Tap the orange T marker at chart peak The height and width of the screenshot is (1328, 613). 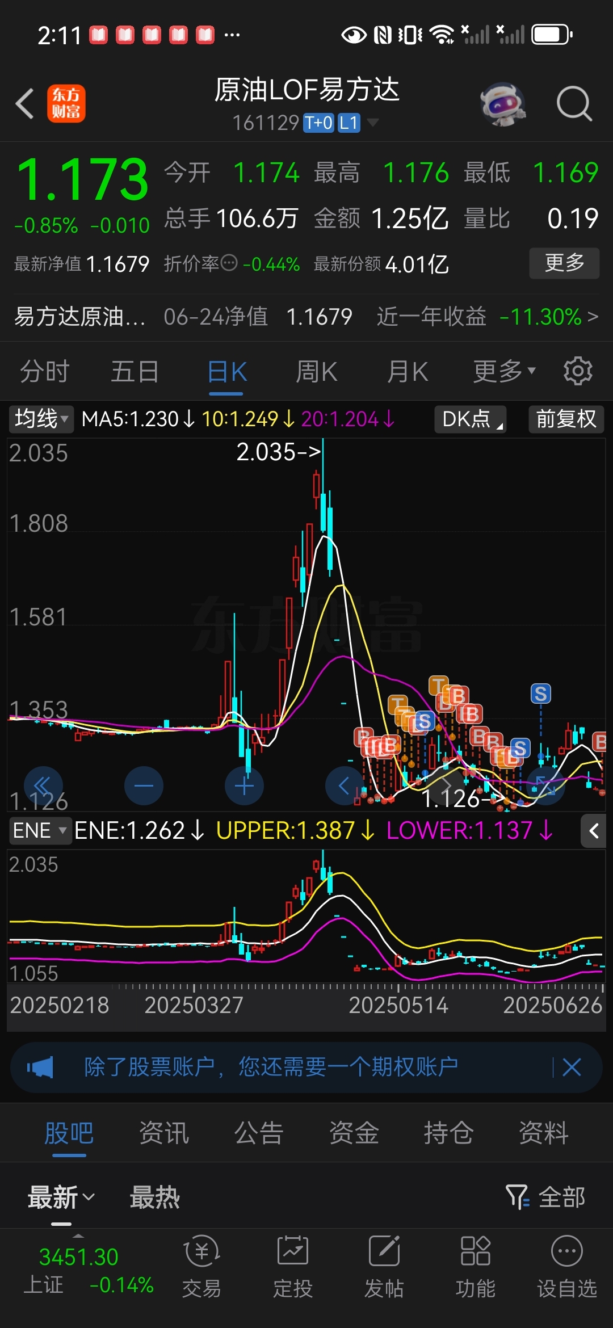439,686
